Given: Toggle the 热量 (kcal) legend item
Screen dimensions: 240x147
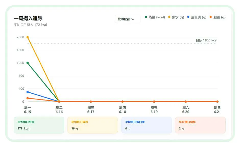Looking at the screenshot, I should pos(155,17).
